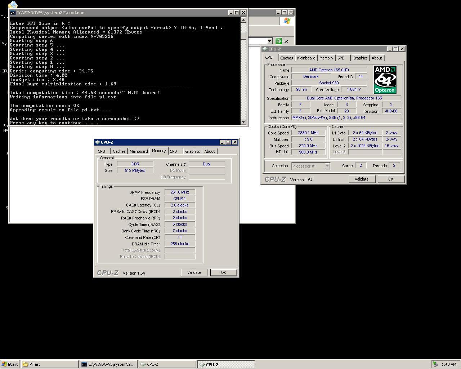
Task: Click the Bus Speed 320.0 MHz field
Action: (x=308, y=146)
